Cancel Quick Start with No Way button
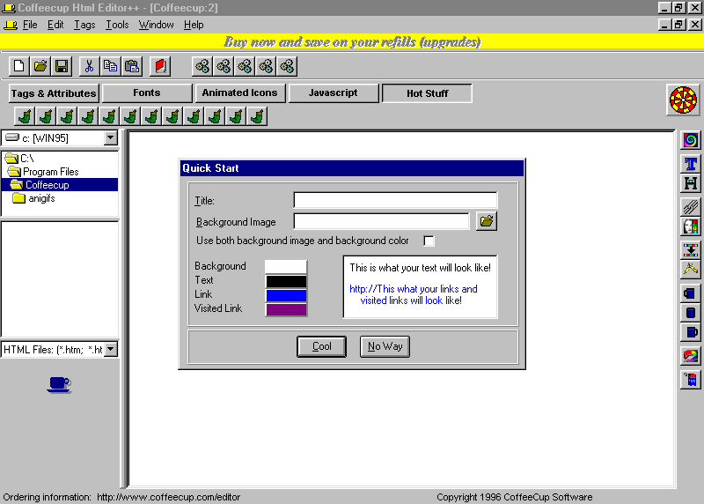Image resolution: width=704 pixels, height=504 pixels. pyautogui.click(x=385, y=346)
